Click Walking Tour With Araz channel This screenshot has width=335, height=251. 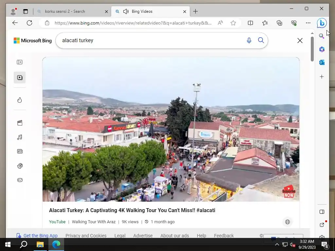(94, 222)
